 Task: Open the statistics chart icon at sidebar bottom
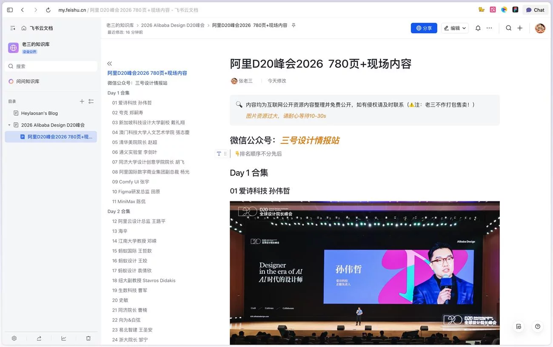[64, 338]
